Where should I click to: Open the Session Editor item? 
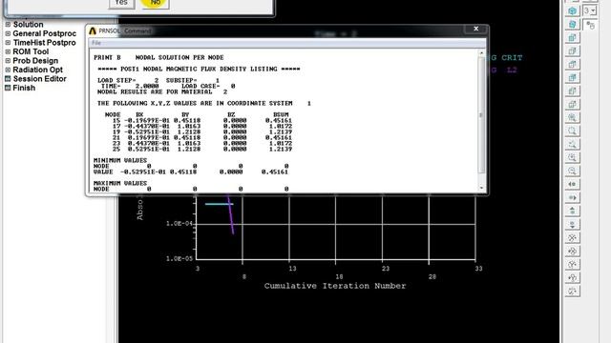click(x=35, y=78)
